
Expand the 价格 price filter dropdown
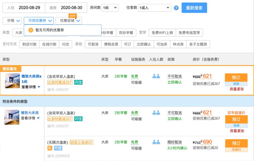[12, 21]
